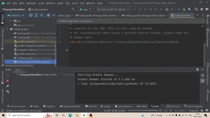Viewport: 210px width, 118px height.
Task: Toggle the Build view eye icon
Action: click(8, 91)
